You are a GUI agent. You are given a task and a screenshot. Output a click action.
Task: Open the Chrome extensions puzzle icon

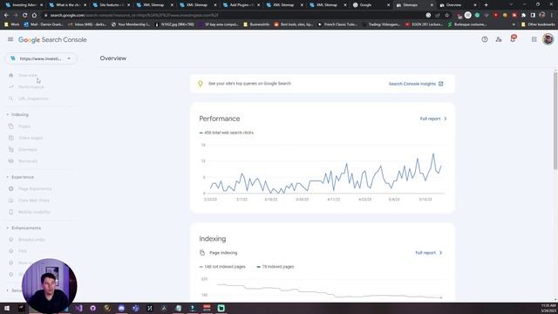[x=523, y=16]
